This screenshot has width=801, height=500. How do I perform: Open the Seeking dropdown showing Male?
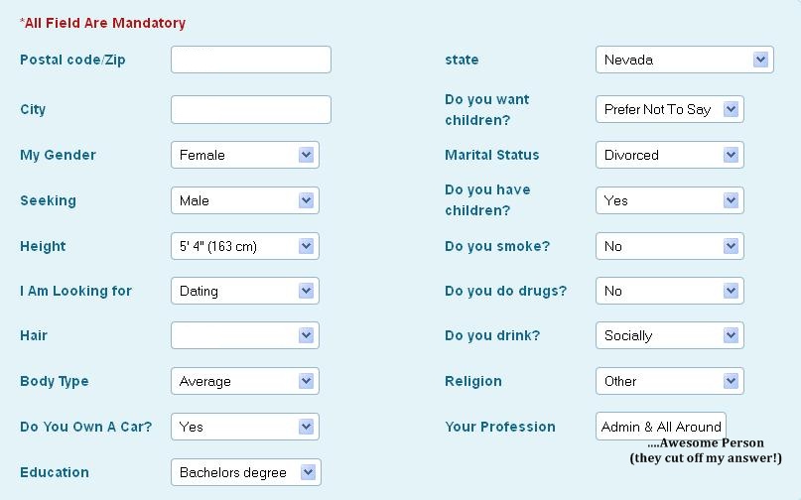(245, 200)
